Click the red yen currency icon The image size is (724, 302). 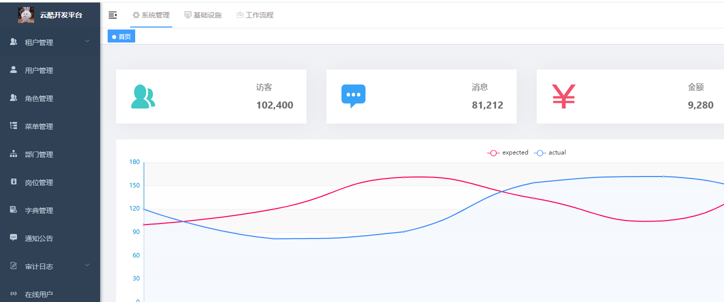(x=564, y=96)
